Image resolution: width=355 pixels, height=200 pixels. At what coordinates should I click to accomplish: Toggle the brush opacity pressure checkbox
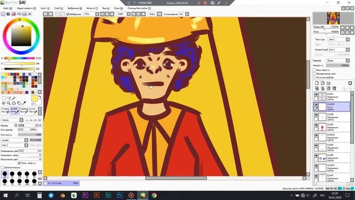point(19,163)
